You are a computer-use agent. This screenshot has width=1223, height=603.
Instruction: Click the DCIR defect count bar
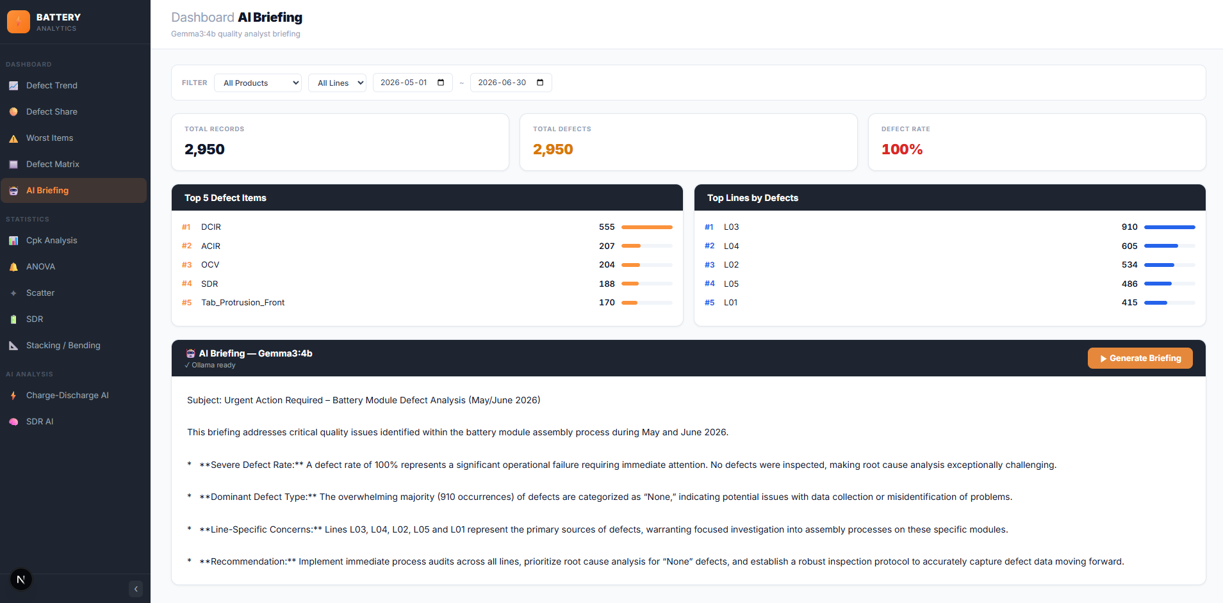(647, 227)
